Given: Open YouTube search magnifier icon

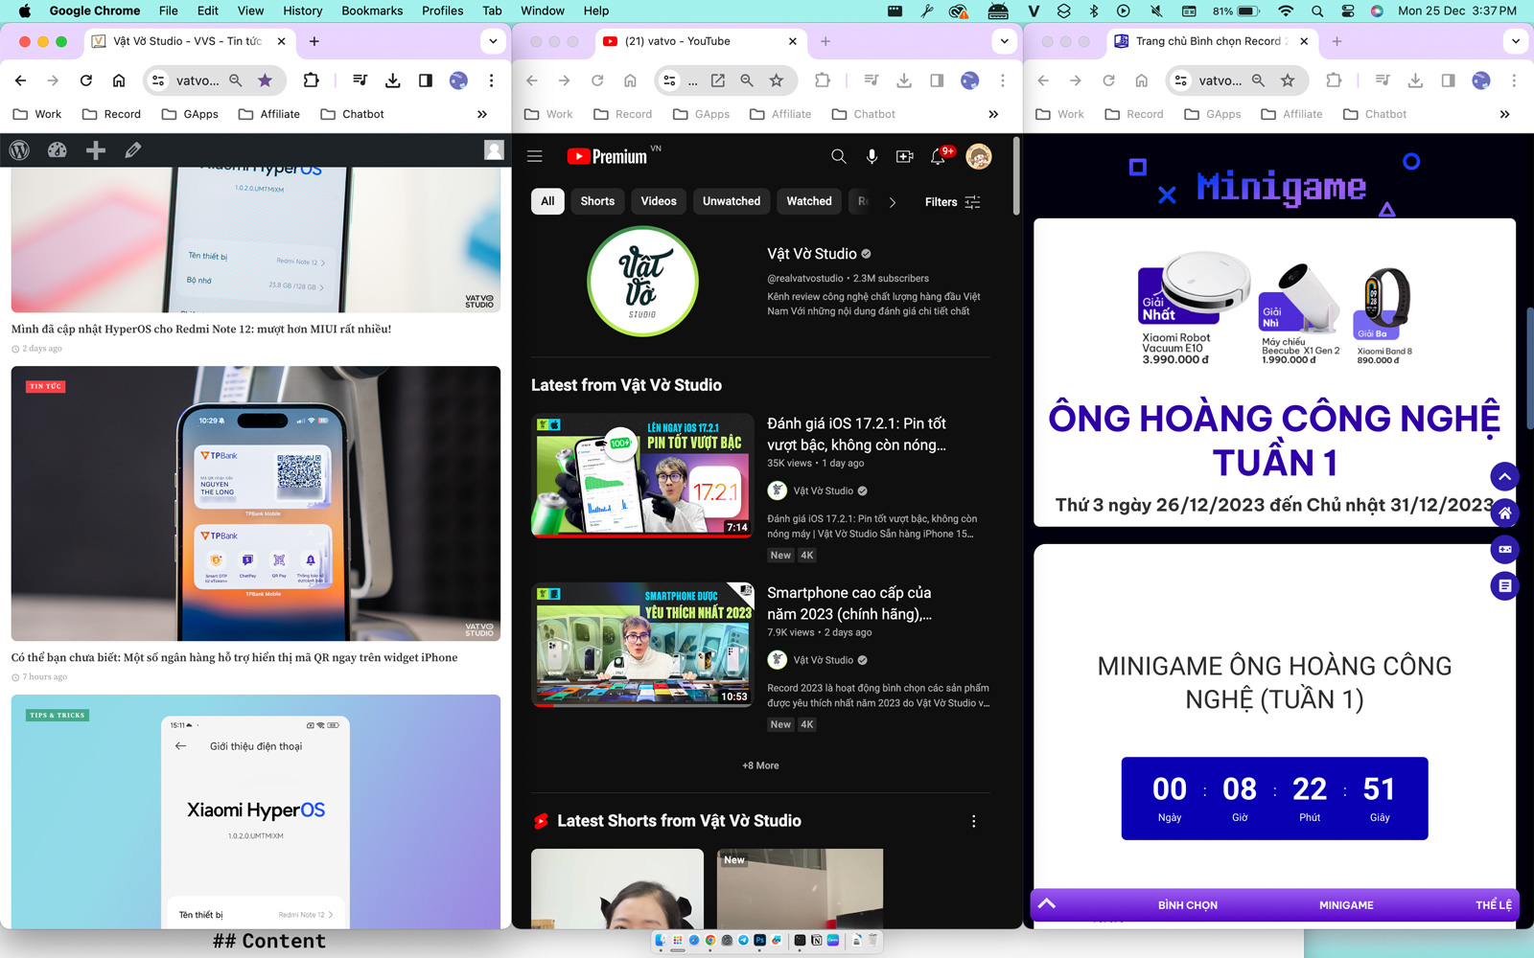Looking at the screenshot, I should [839, 156].
